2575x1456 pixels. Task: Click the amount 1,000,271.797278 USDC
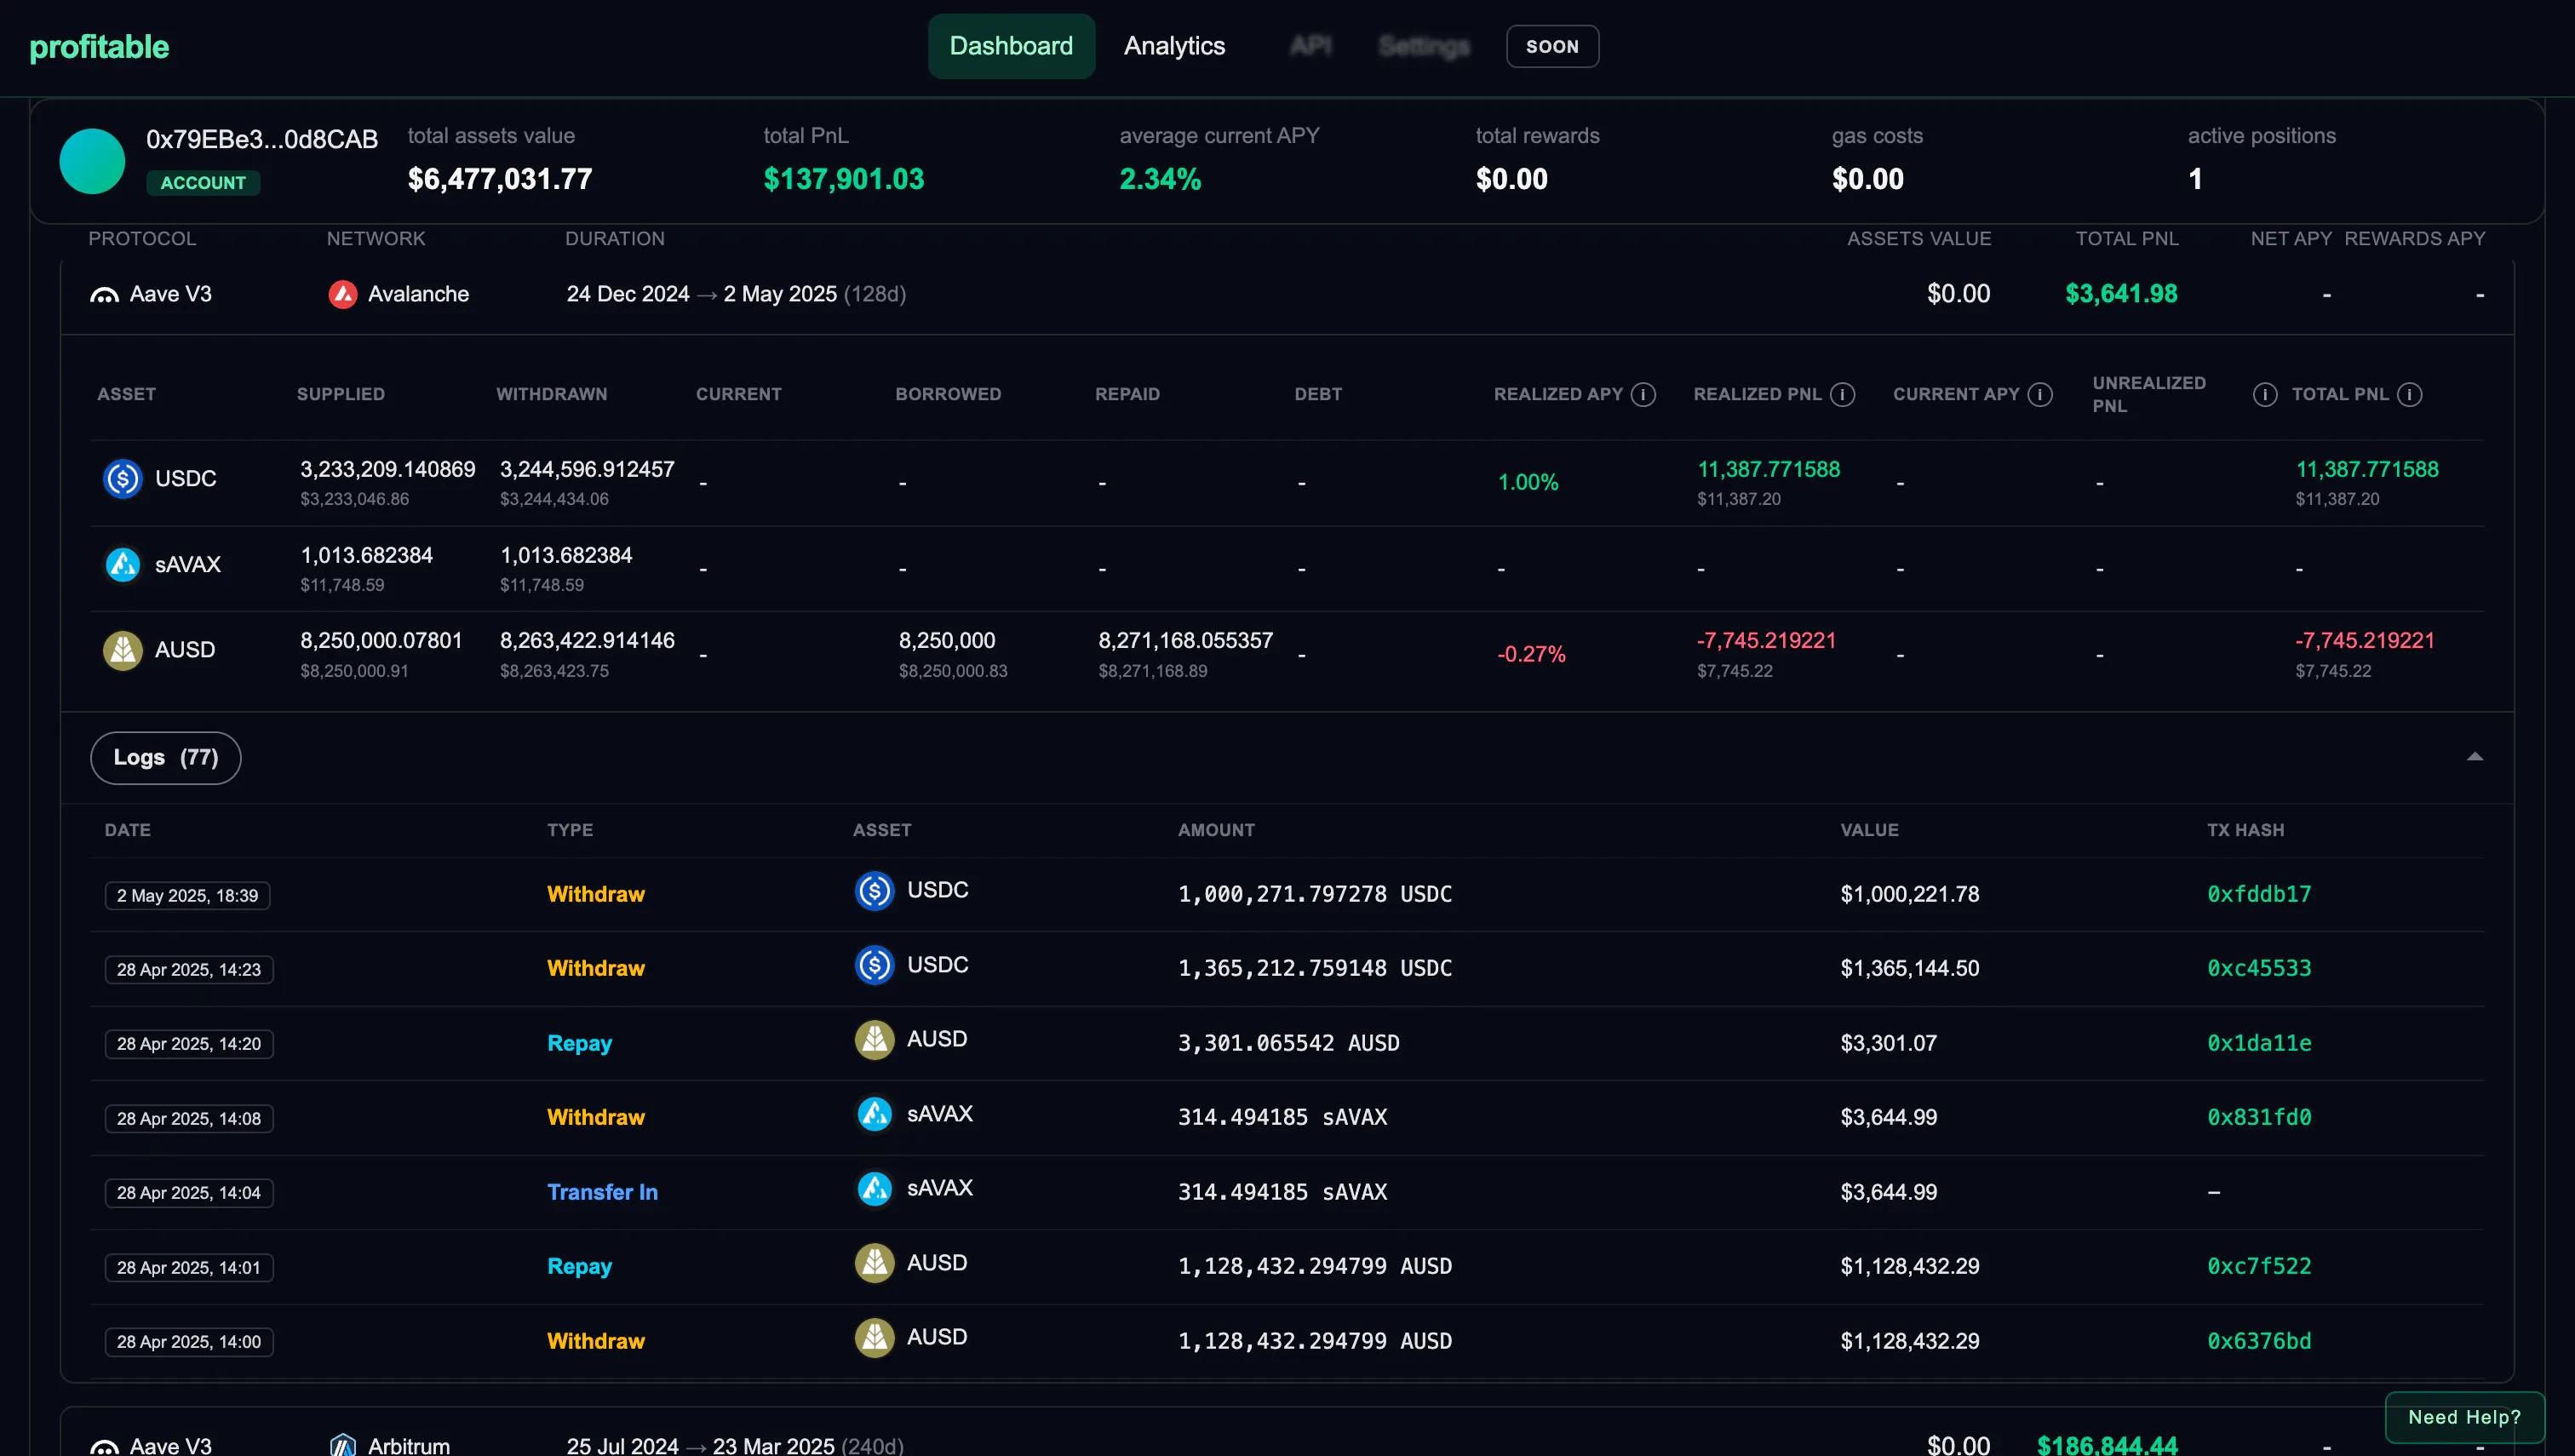pos(1315,894)
